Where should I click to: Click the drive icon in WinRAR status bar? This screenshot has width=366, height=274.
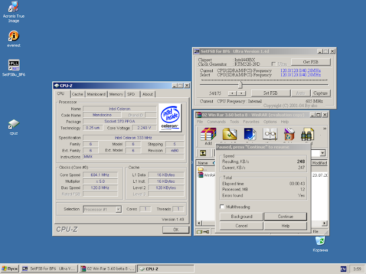(199, 232)
